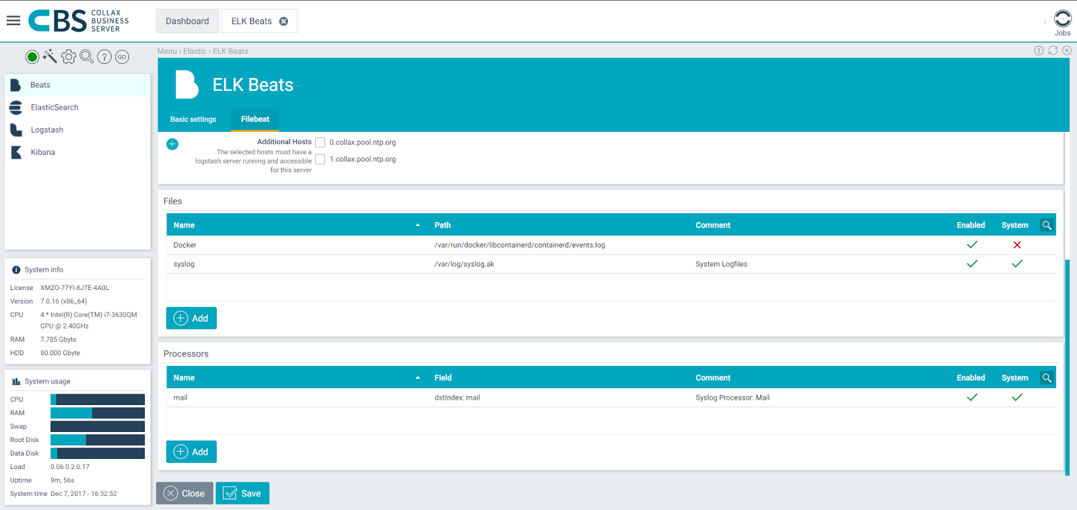The height and width of the screenshot is (510, 1077).
Task: Close the ELK Beats tab with X
Action: coord(283,22)
